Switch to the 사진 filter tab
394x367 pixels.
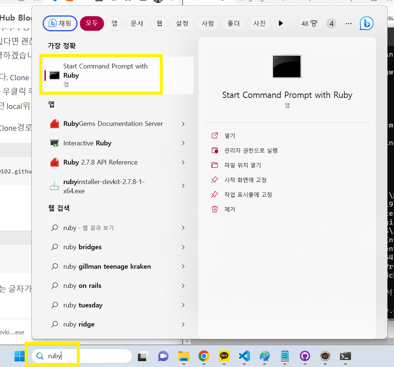(259, 24)
